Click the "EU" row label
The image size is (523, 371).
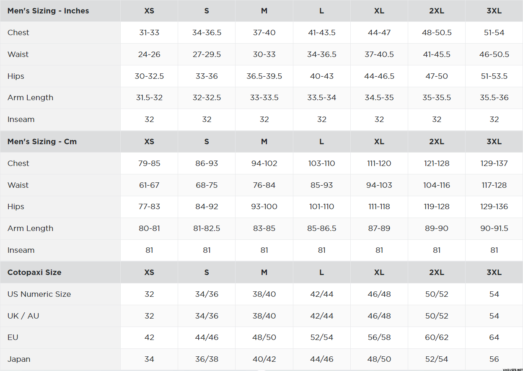click(13, 337)
